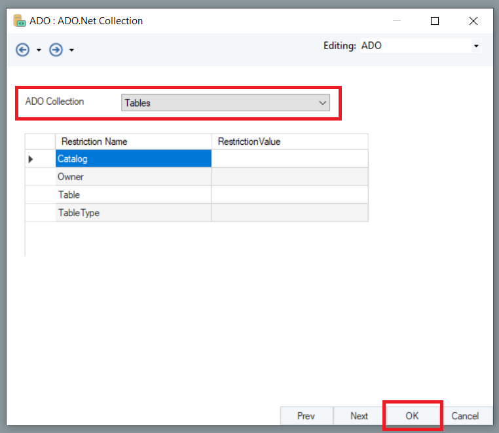
Task: Open the back arrow history dropdown
Action: (39, 50)
